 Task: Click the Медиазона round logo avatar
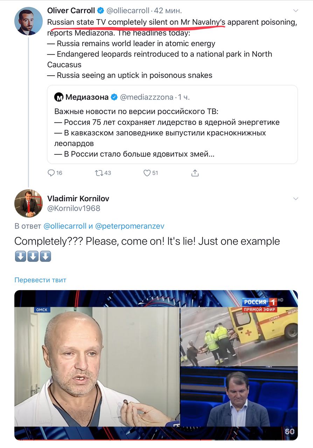tap(59, 97)
